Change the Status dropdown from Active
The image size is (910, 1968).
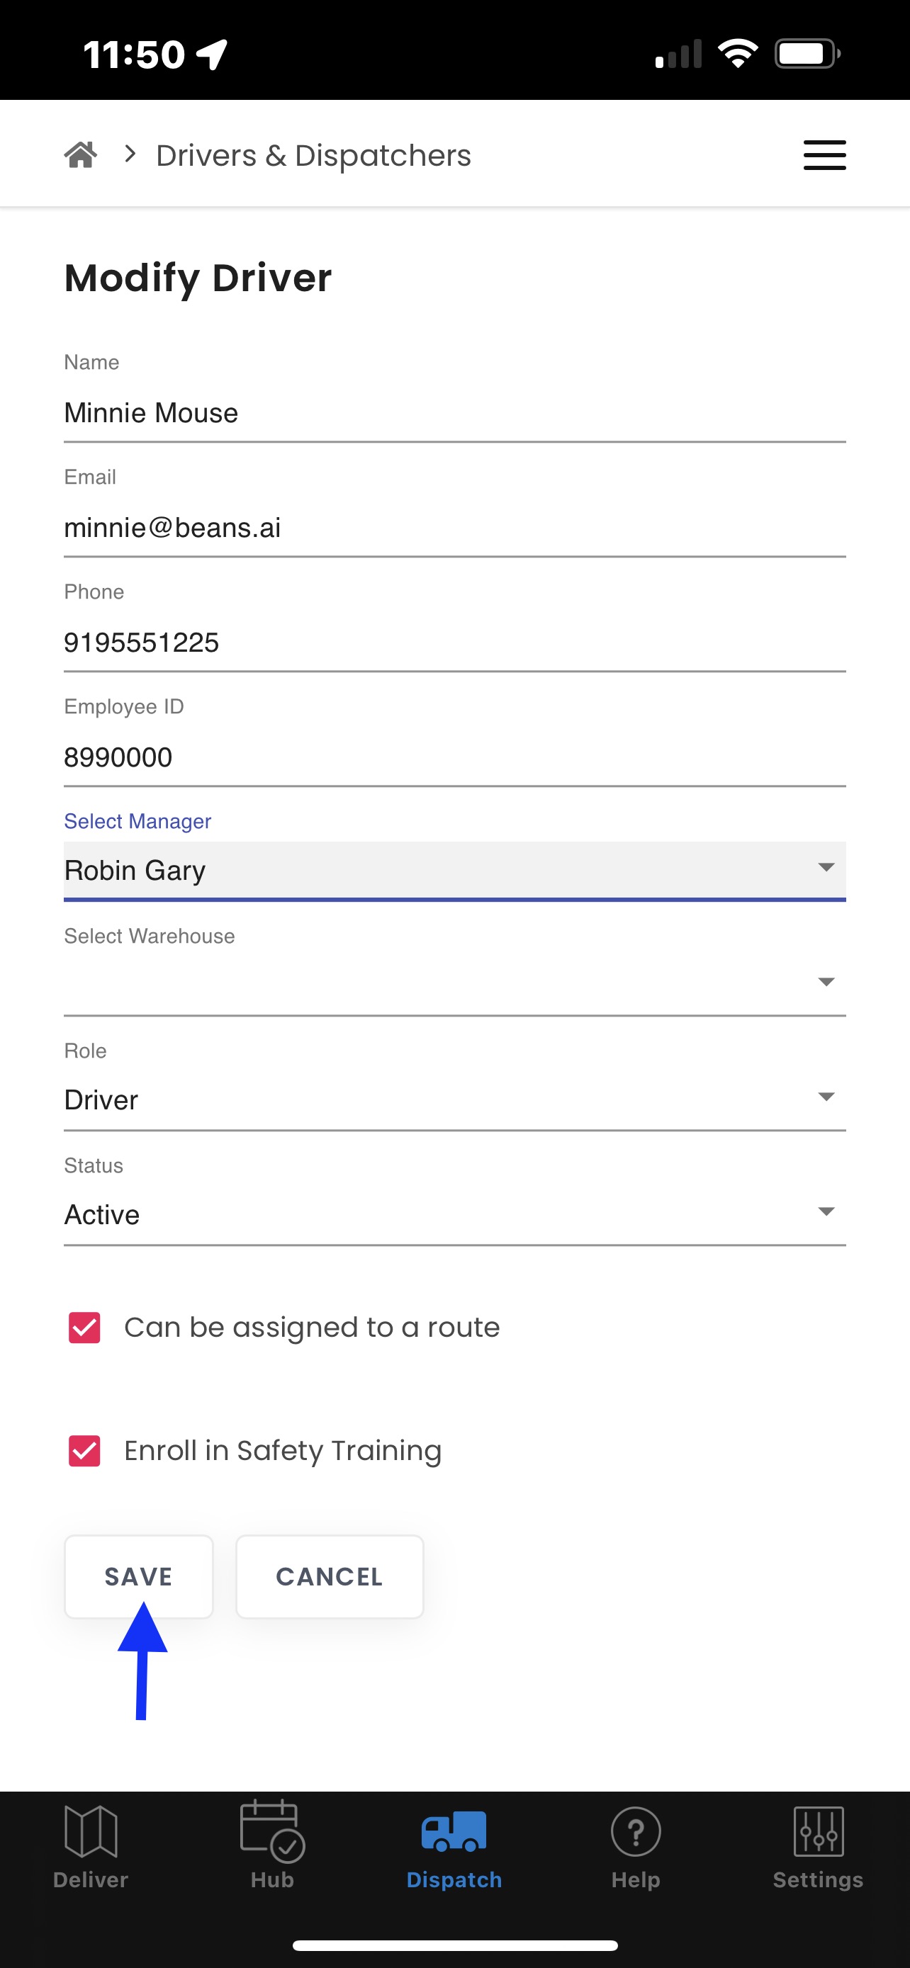coord(454,1214)
